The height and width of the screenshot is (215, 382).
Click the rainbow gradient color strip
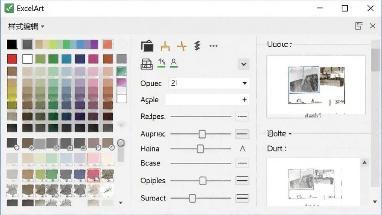67,45
